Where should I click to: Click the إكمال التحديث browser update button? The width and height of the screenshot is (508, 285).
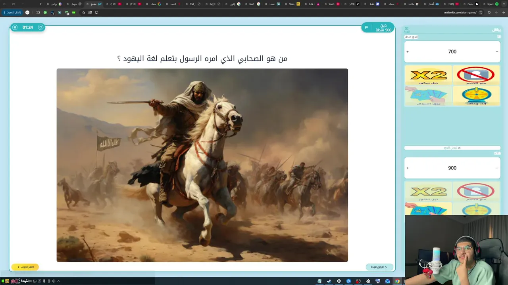click(13, 12)
